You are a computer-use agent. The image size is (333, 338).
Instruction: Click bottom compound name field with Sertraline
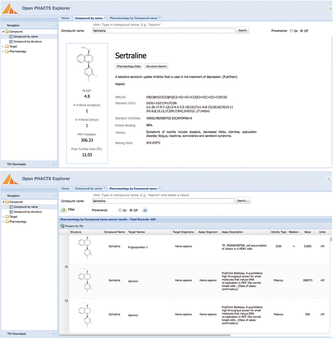pos(163,201)
